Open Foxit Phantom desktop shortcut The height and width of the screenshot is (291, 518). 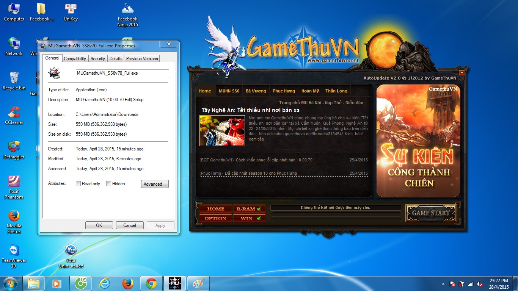click(x=14, y=187)
